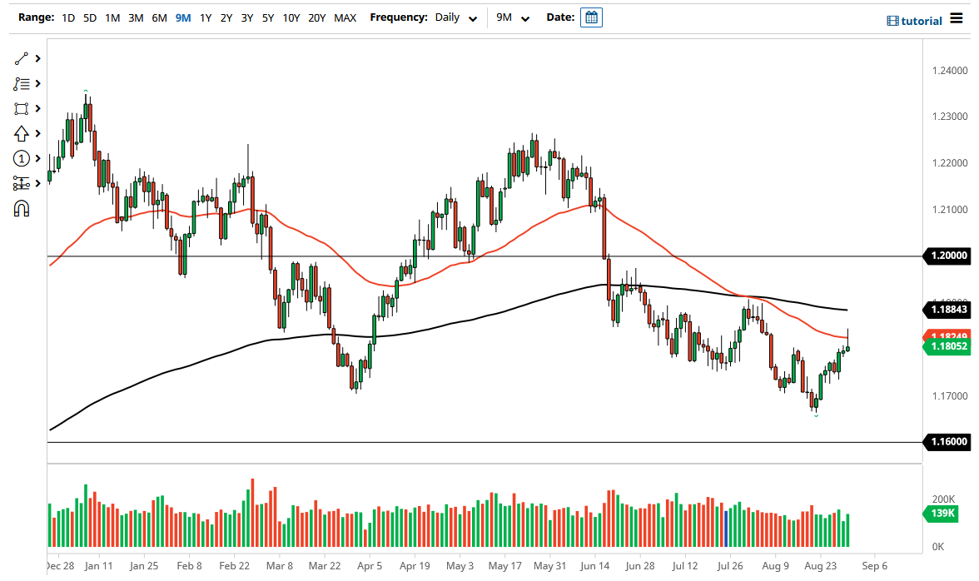Viewport: 979px width, 581px height.
Task: Open the date picker calendar
Action: click(x=591, y=17)
